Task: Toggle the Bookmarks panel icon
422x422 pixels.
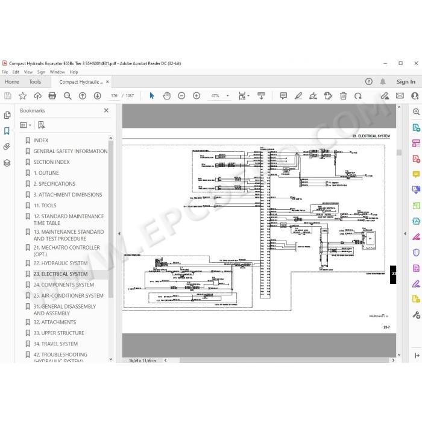Action: pos(7,131)
